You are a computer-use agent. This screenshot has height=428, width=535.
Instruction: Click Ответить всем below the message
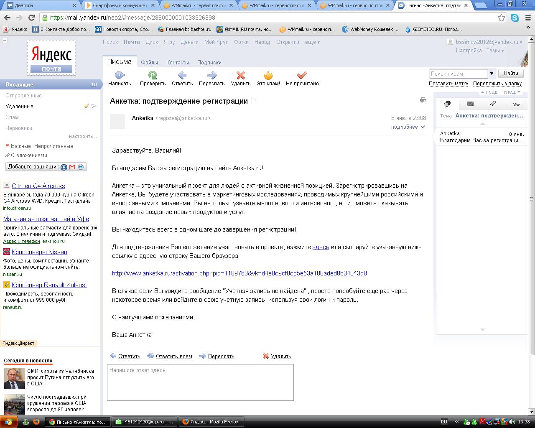coord(174,356)
